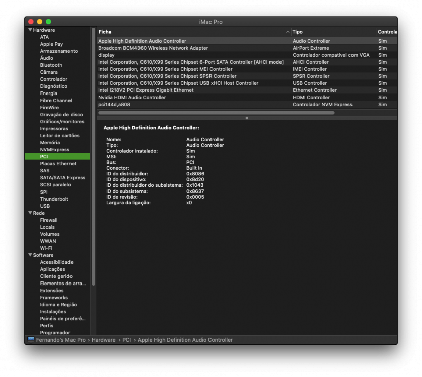Collapse the Rede section triangle
This screenshot has height=377, width=422.
pyautogui.click(x=30, y=213)
